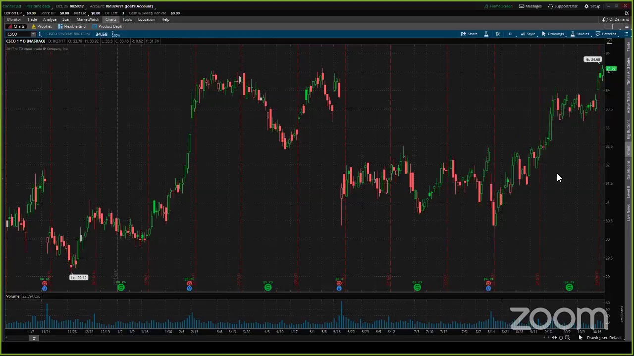
Task: Click the Account: Joel's Account label
Action: tap(121, 6)
